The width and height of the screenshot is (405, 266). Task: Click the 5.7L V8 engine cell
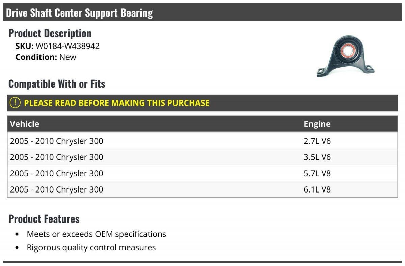click(x=317, y=173)
